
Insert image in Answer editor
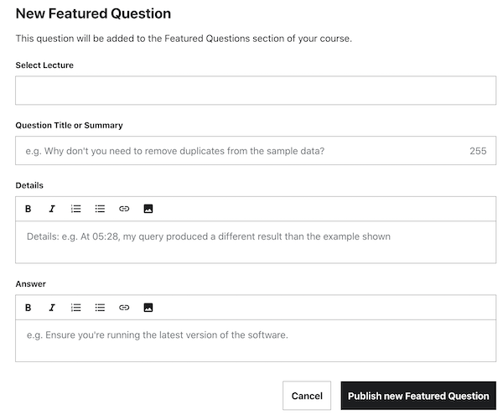(x=148, y=308)
